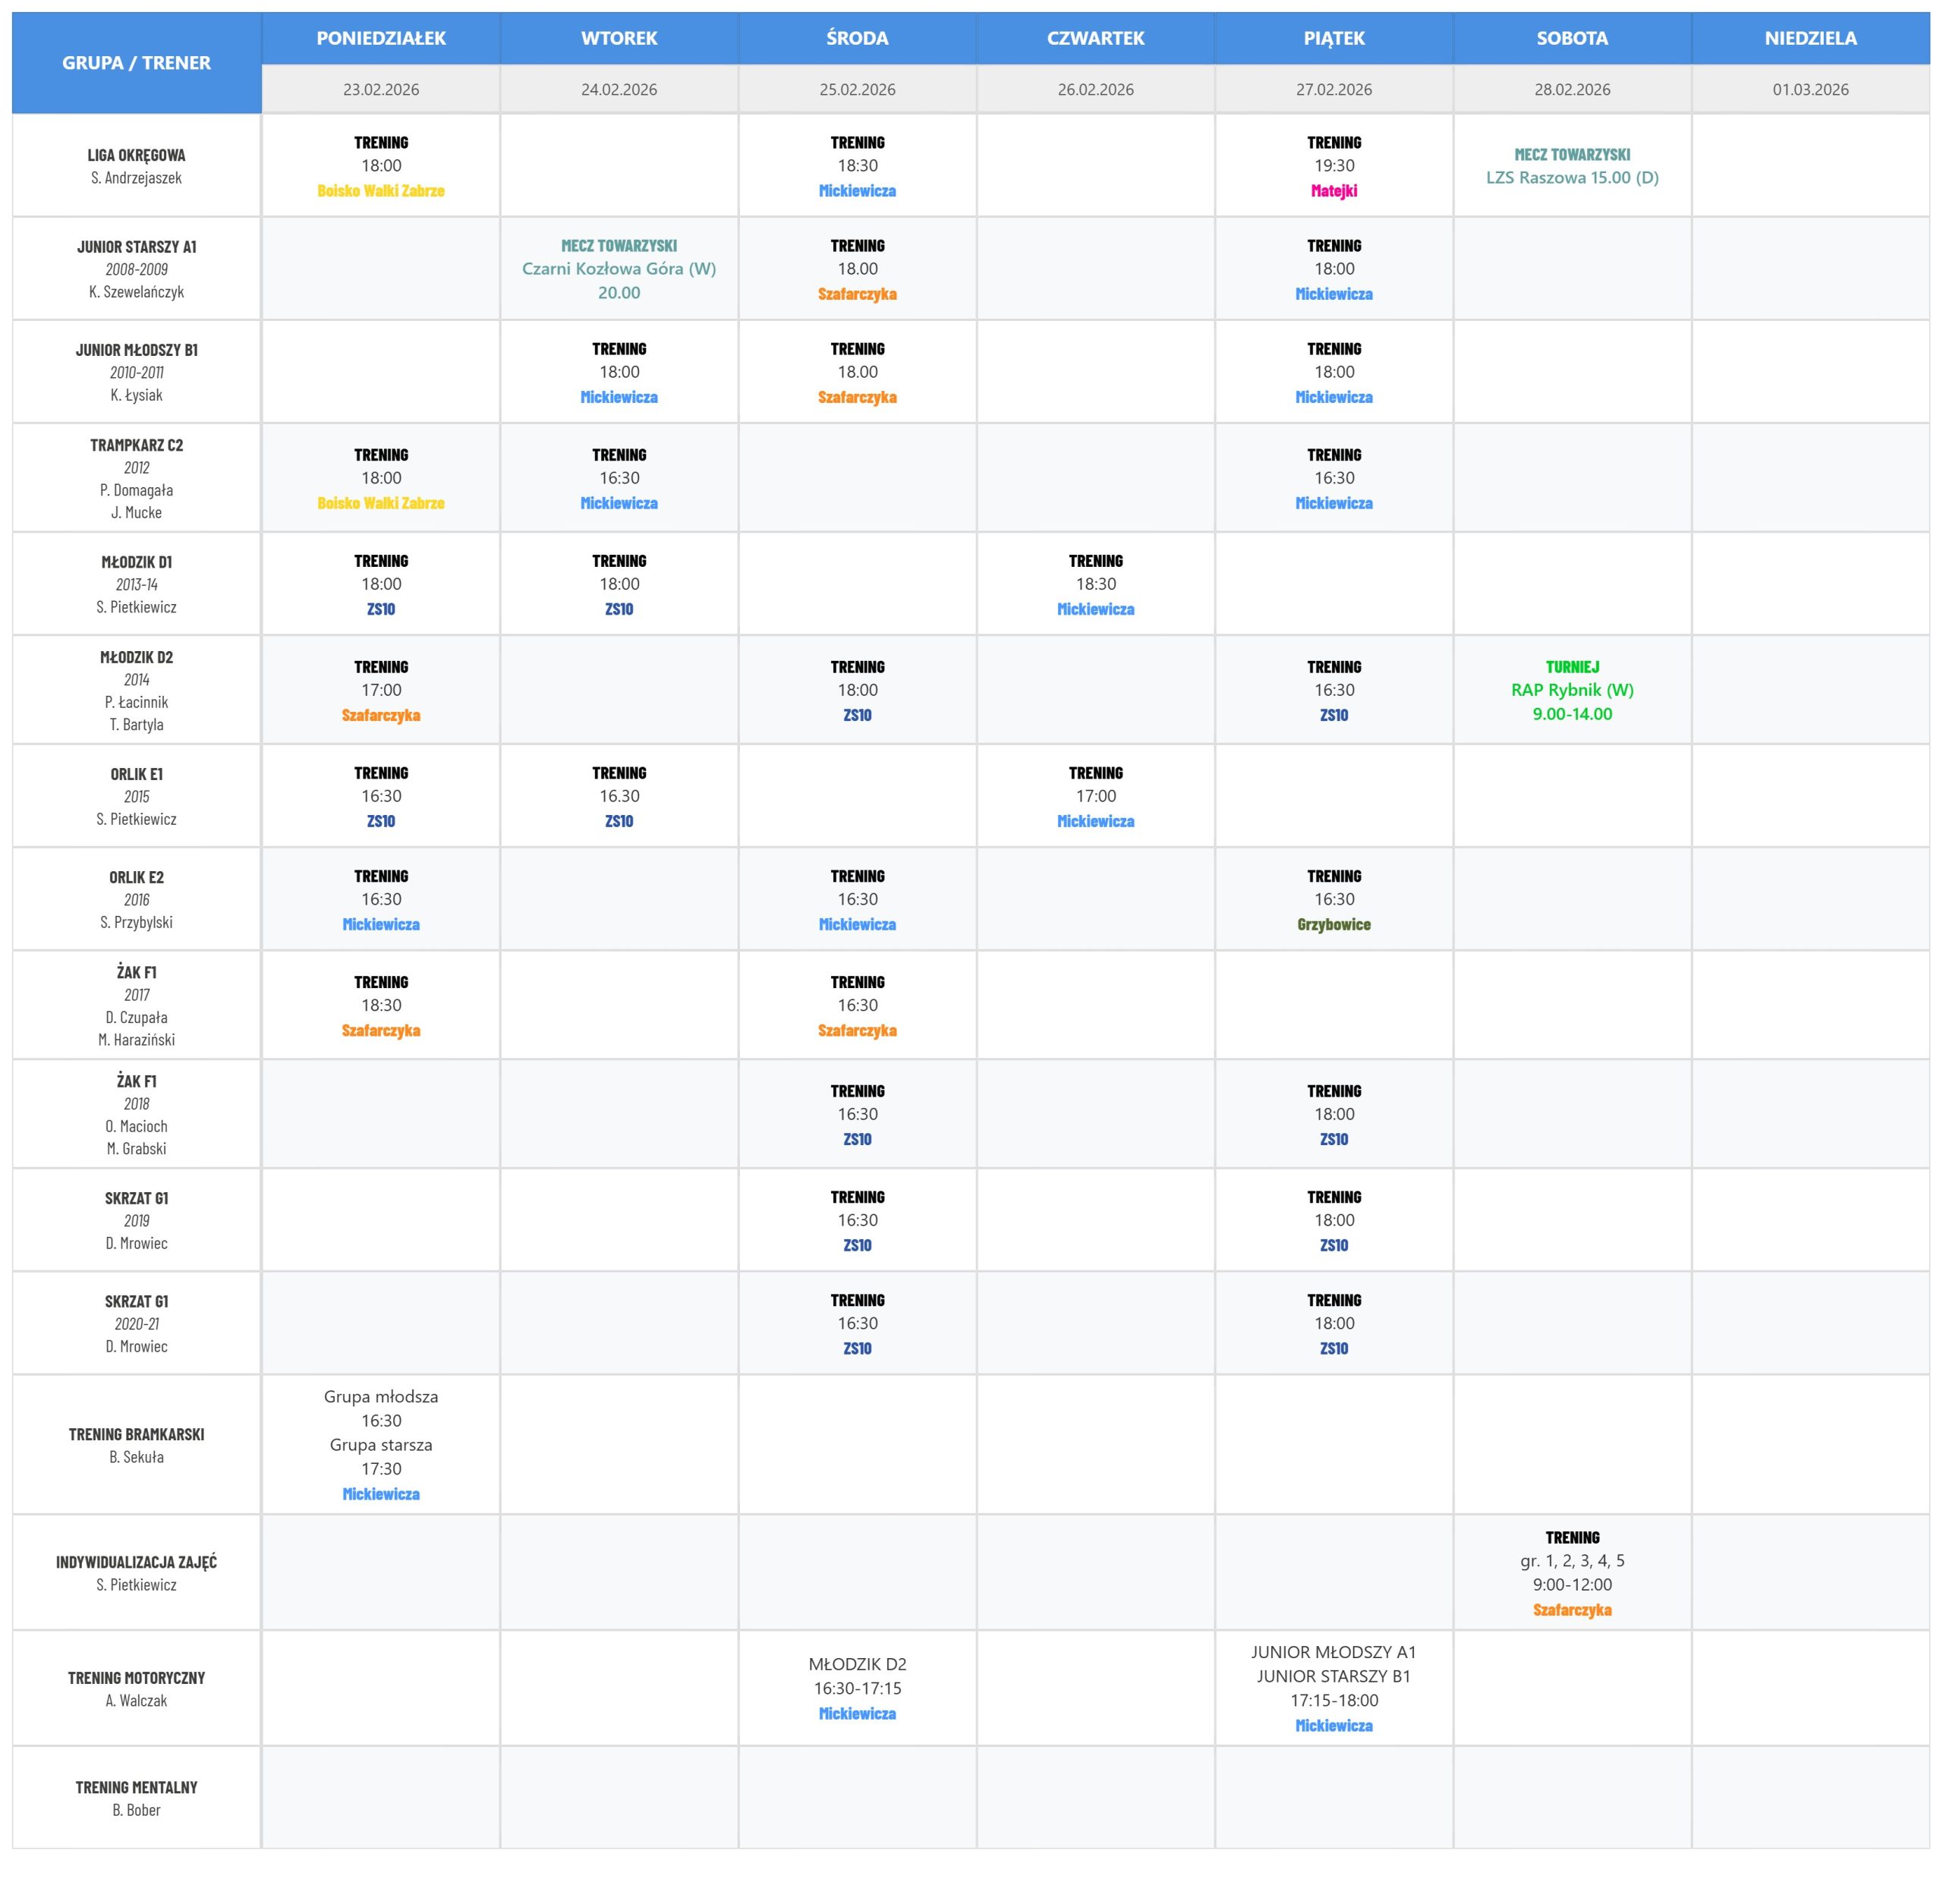This screenshot has height=1904, width=1943.
Task: Select the pink Matejki location label
Action: point(1334,191)
